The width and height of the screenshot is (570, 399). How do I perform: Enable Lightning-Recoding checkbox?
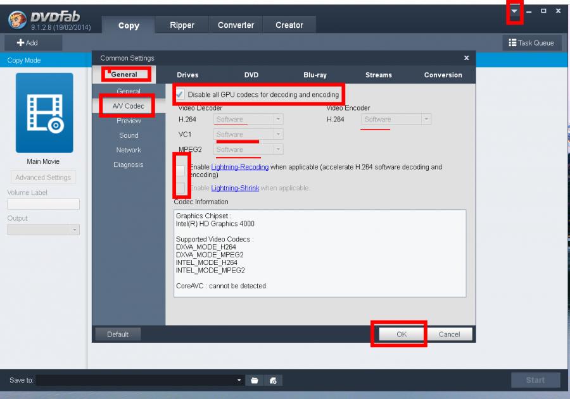[x=180, y=170]
